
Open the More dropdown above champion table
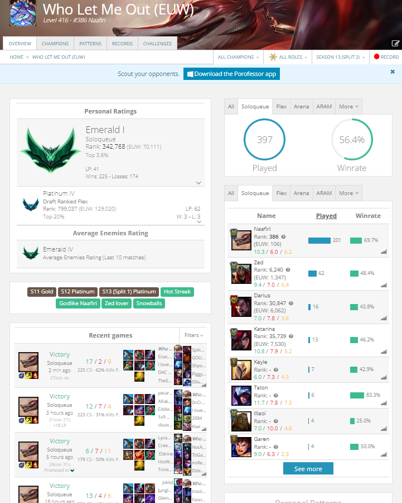point(349,193)
